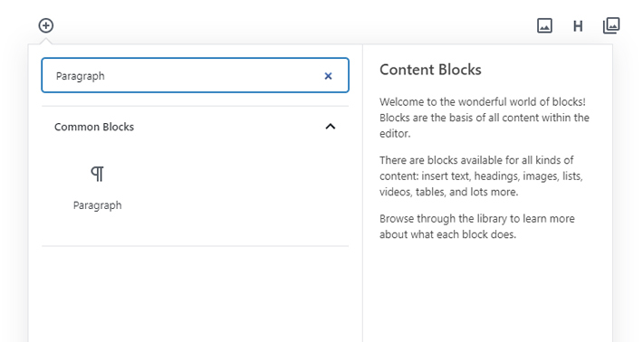Viewport: 643px width, 342px height.
Task: Insert a Heading block via H icon
Action: pyautogui.click(x=578, y=26)
